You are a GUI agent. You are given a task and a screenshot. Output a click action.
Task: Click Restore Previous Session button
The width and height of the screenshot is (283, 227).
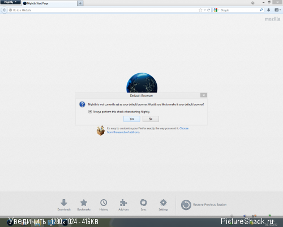(204, 205)
